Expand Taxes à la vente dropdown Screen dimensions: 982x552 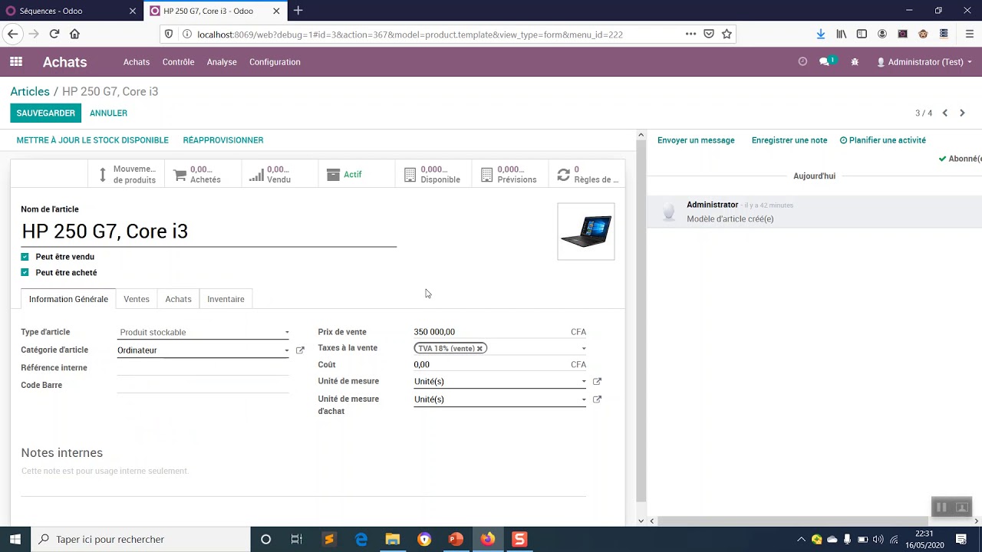point(584,349)
